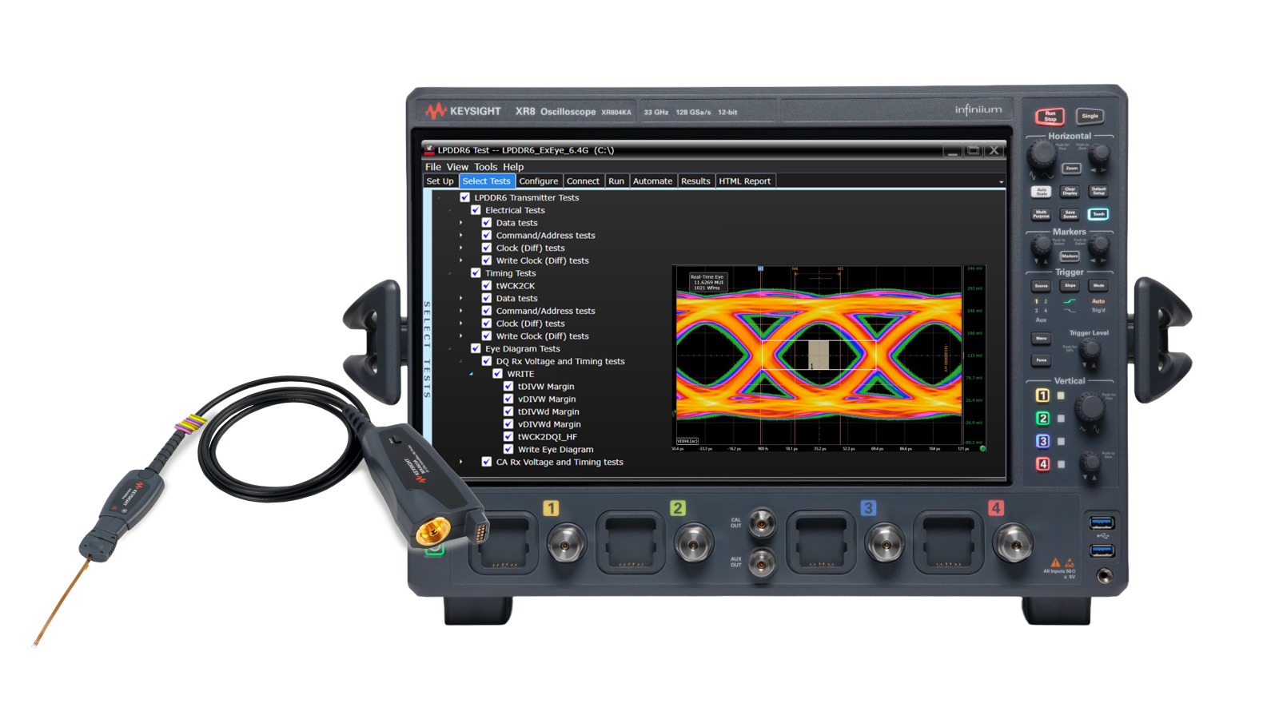Image resolution: width=1279 pixels, height=719 pixels.
Task: Uncheck the Write Eye Diagram checkbox
Action: click(508, 449)
